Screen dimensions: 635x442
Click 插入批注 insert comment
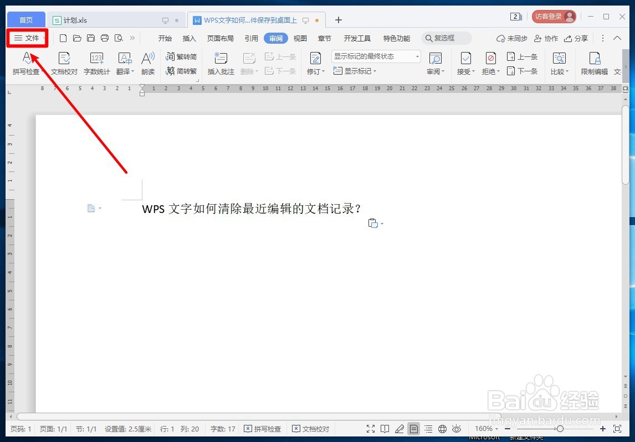(x=221, y=64)
